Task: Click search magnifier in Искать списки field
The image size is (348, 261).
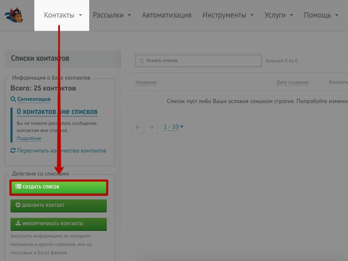Action: point(142,61)
